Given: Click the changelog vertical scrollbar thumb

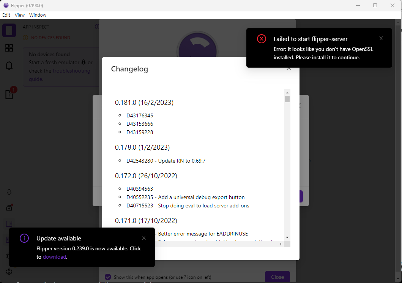Looking at the screenshot, I should pos(287,99).
